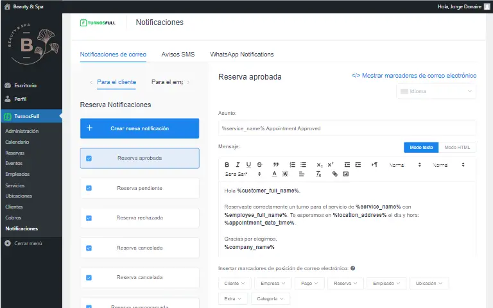Open the Idioma language dropdown
The width and height of the screenshot is (493, 308).
[x=436, y=91]
